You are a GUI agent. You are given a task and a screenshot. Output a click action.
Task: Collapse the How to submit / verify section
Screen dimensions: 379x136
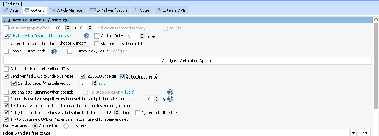pyautogui.click(x=6, y=20)
